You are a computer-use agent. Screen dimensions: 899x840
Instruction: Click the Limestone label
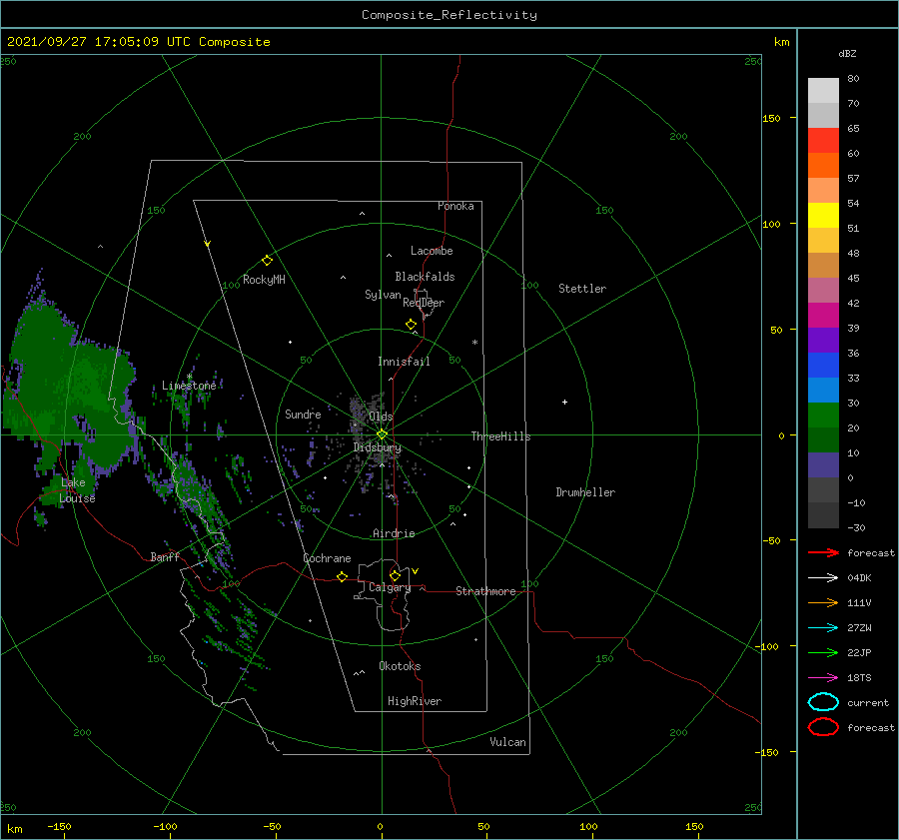pyautogui.click(x=189, y=386)
